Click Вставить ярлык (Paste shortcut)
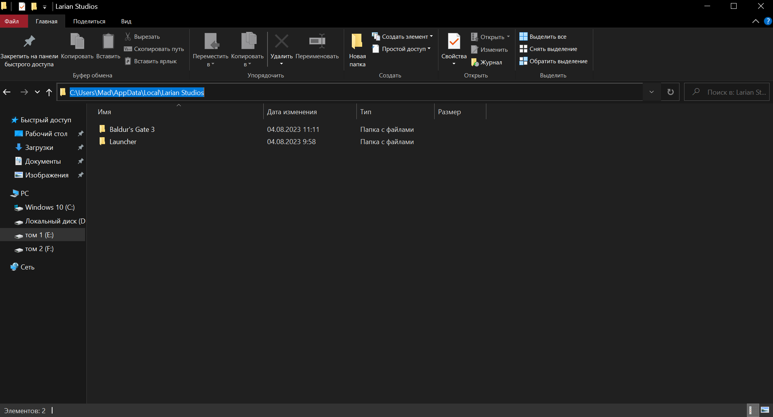The height and width of the screenshot is (417, 773). 151,61
